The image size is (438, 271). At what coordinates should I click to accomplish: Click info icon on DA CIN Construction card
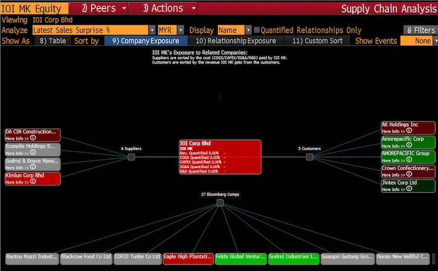tap(33, 137)
